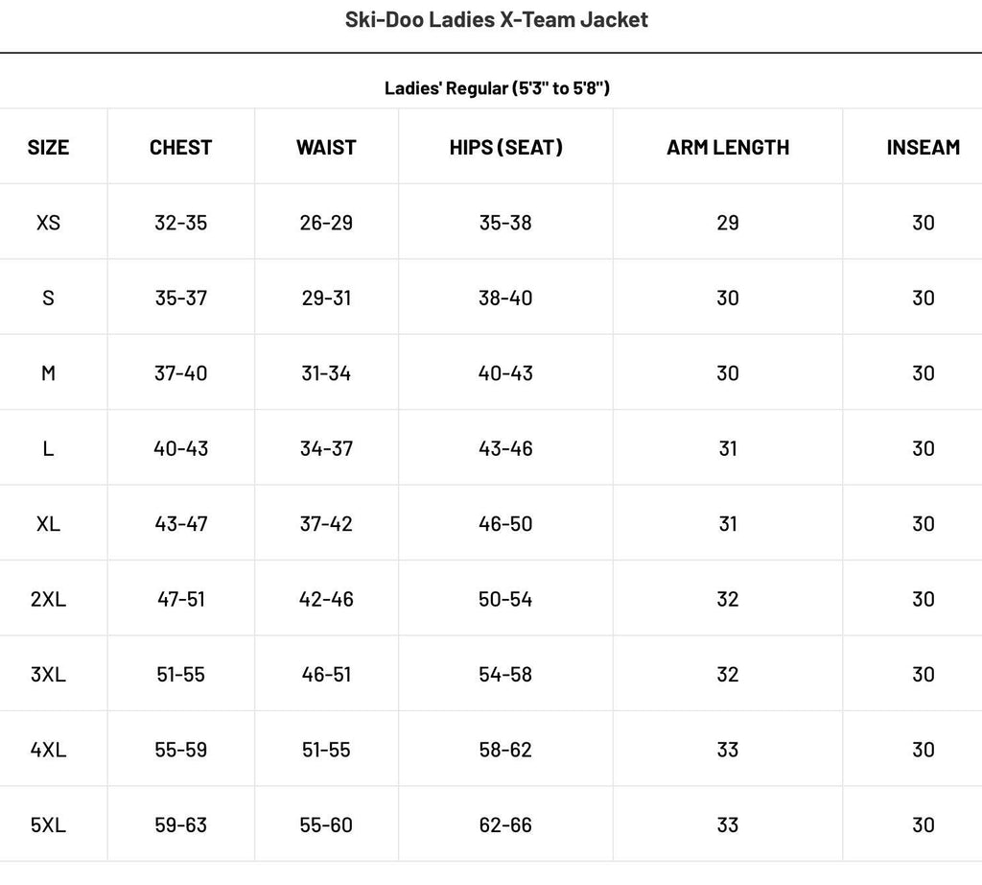Select the 2XL size row label
This screenshot has height=885, width=982.
tap(48, 599)
